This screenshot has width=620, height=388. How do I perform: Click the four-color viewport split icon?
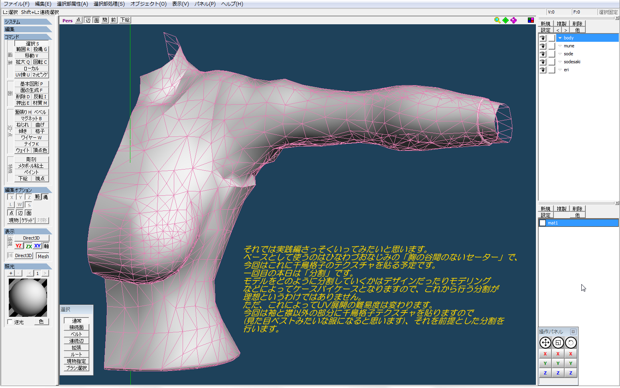point(531,20)
